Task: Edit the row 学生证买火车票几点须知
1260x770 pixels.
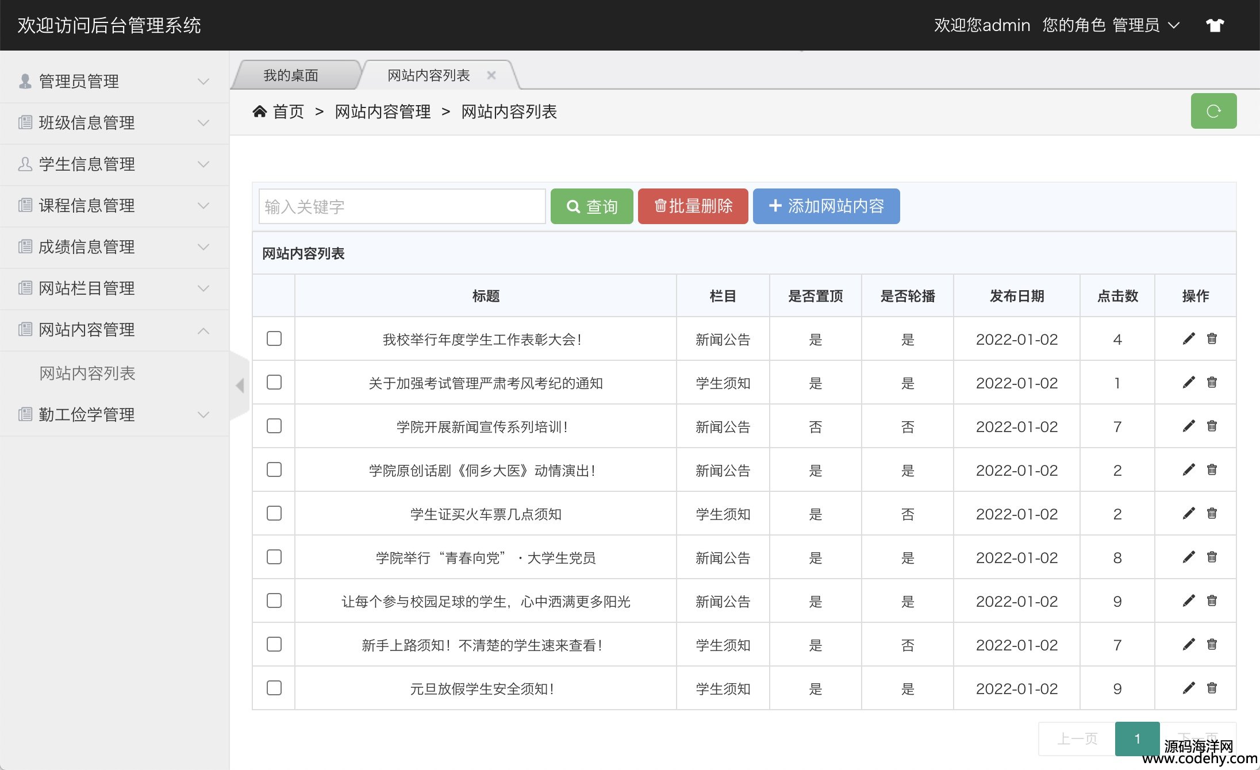Action: tap(1189, 513)
